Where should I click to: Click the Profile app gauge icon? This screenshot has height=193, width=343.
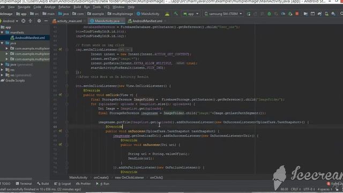click(x=284, y=14)
